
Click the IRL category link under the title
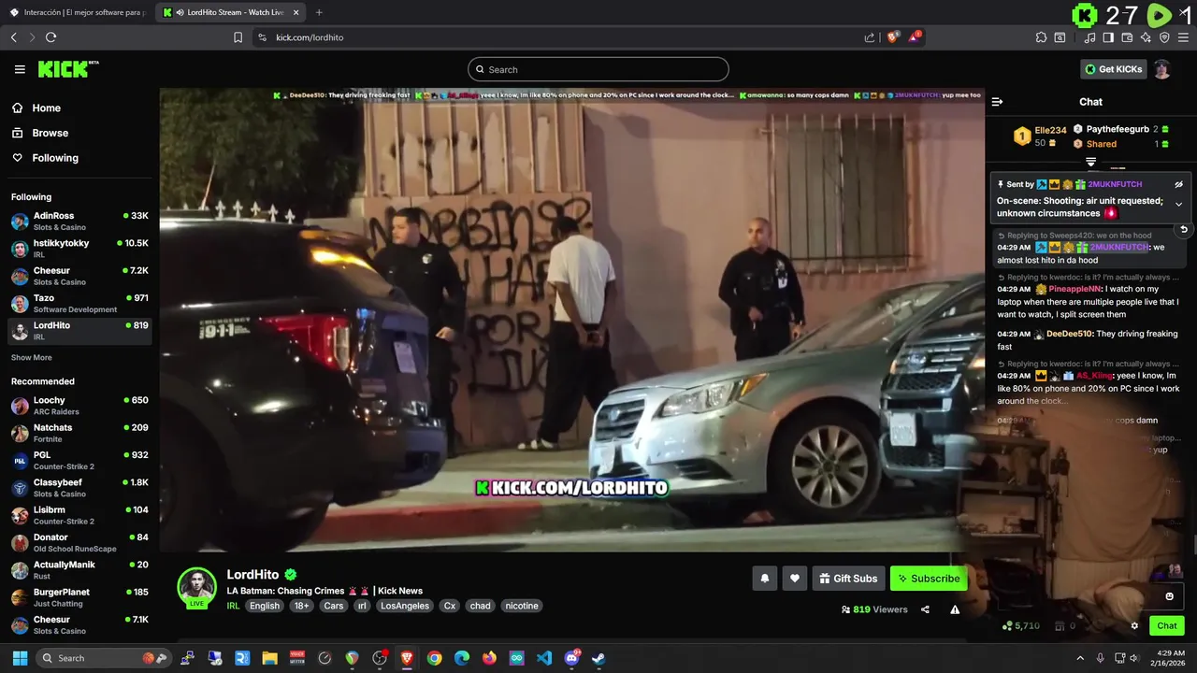point(233,606)
